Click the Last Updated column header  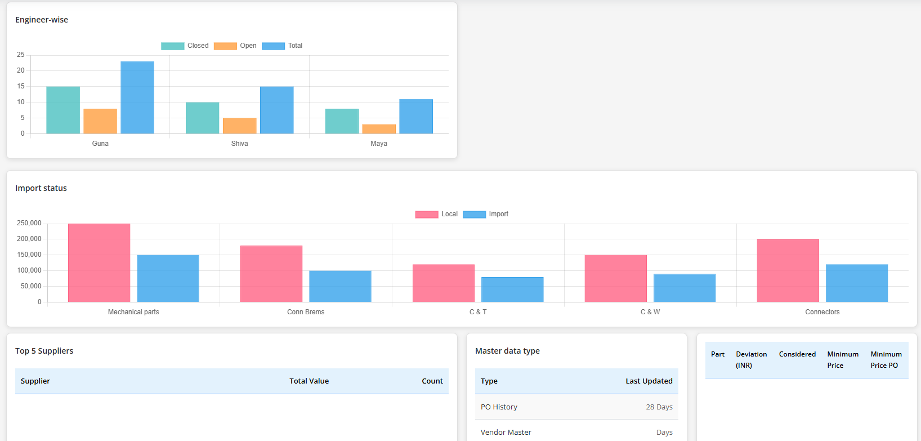coord(649,381)
